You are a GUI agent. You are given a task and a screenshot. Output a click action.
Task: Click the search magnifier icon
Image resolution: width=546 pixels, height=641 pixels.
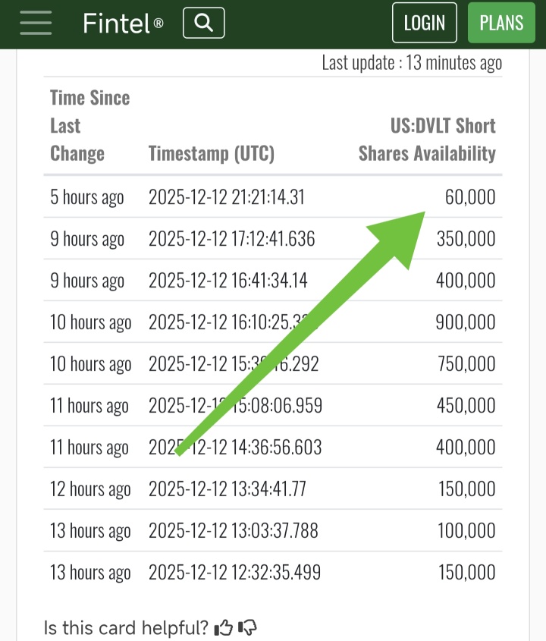click(x=203, y=23)
